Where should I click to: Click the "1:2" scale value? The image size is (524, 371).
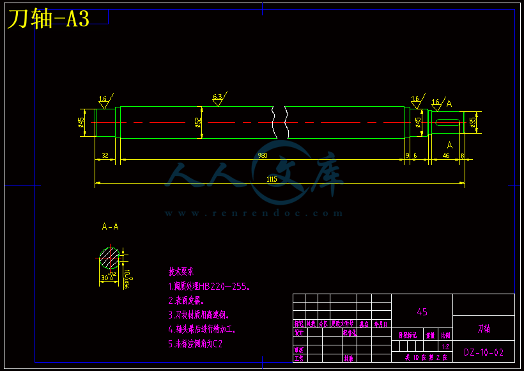coord(445,346)
